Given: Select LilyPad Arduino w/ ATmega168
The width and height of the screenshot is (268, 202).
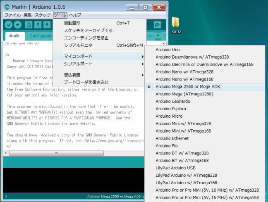Looking at the screenshot, I should click(x=205, y=183).
